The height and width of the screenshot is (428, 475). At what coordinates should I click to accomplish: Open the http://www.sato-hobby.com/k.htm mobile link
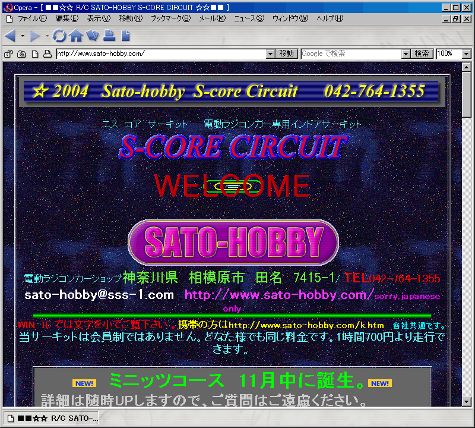[306, 326]
